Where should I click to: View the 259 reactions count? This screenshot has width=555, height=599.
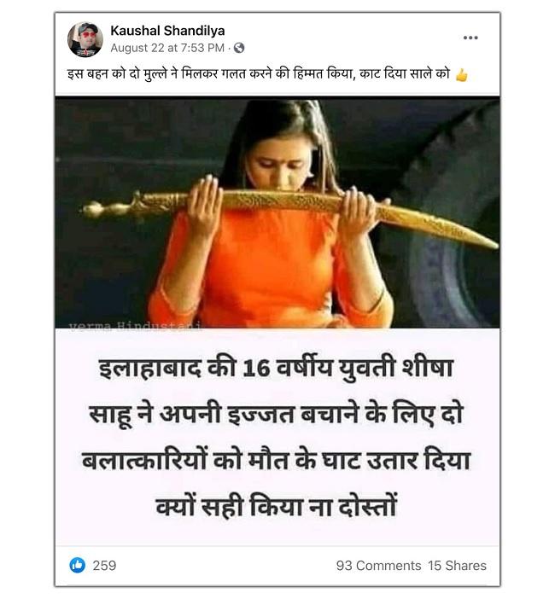tap(104, 566)
